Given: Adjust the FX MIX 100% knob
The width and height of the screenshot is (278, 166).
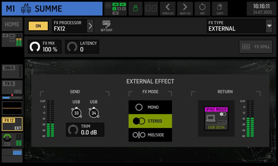Looking at the screenshot, I should click(35, 47).
